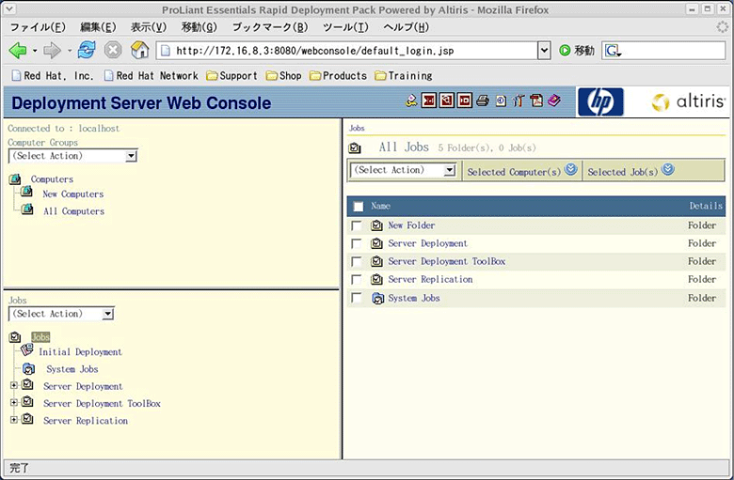Open Server Deployment ToolBox link in job list
734x480 pixels.
coord(447,261)
